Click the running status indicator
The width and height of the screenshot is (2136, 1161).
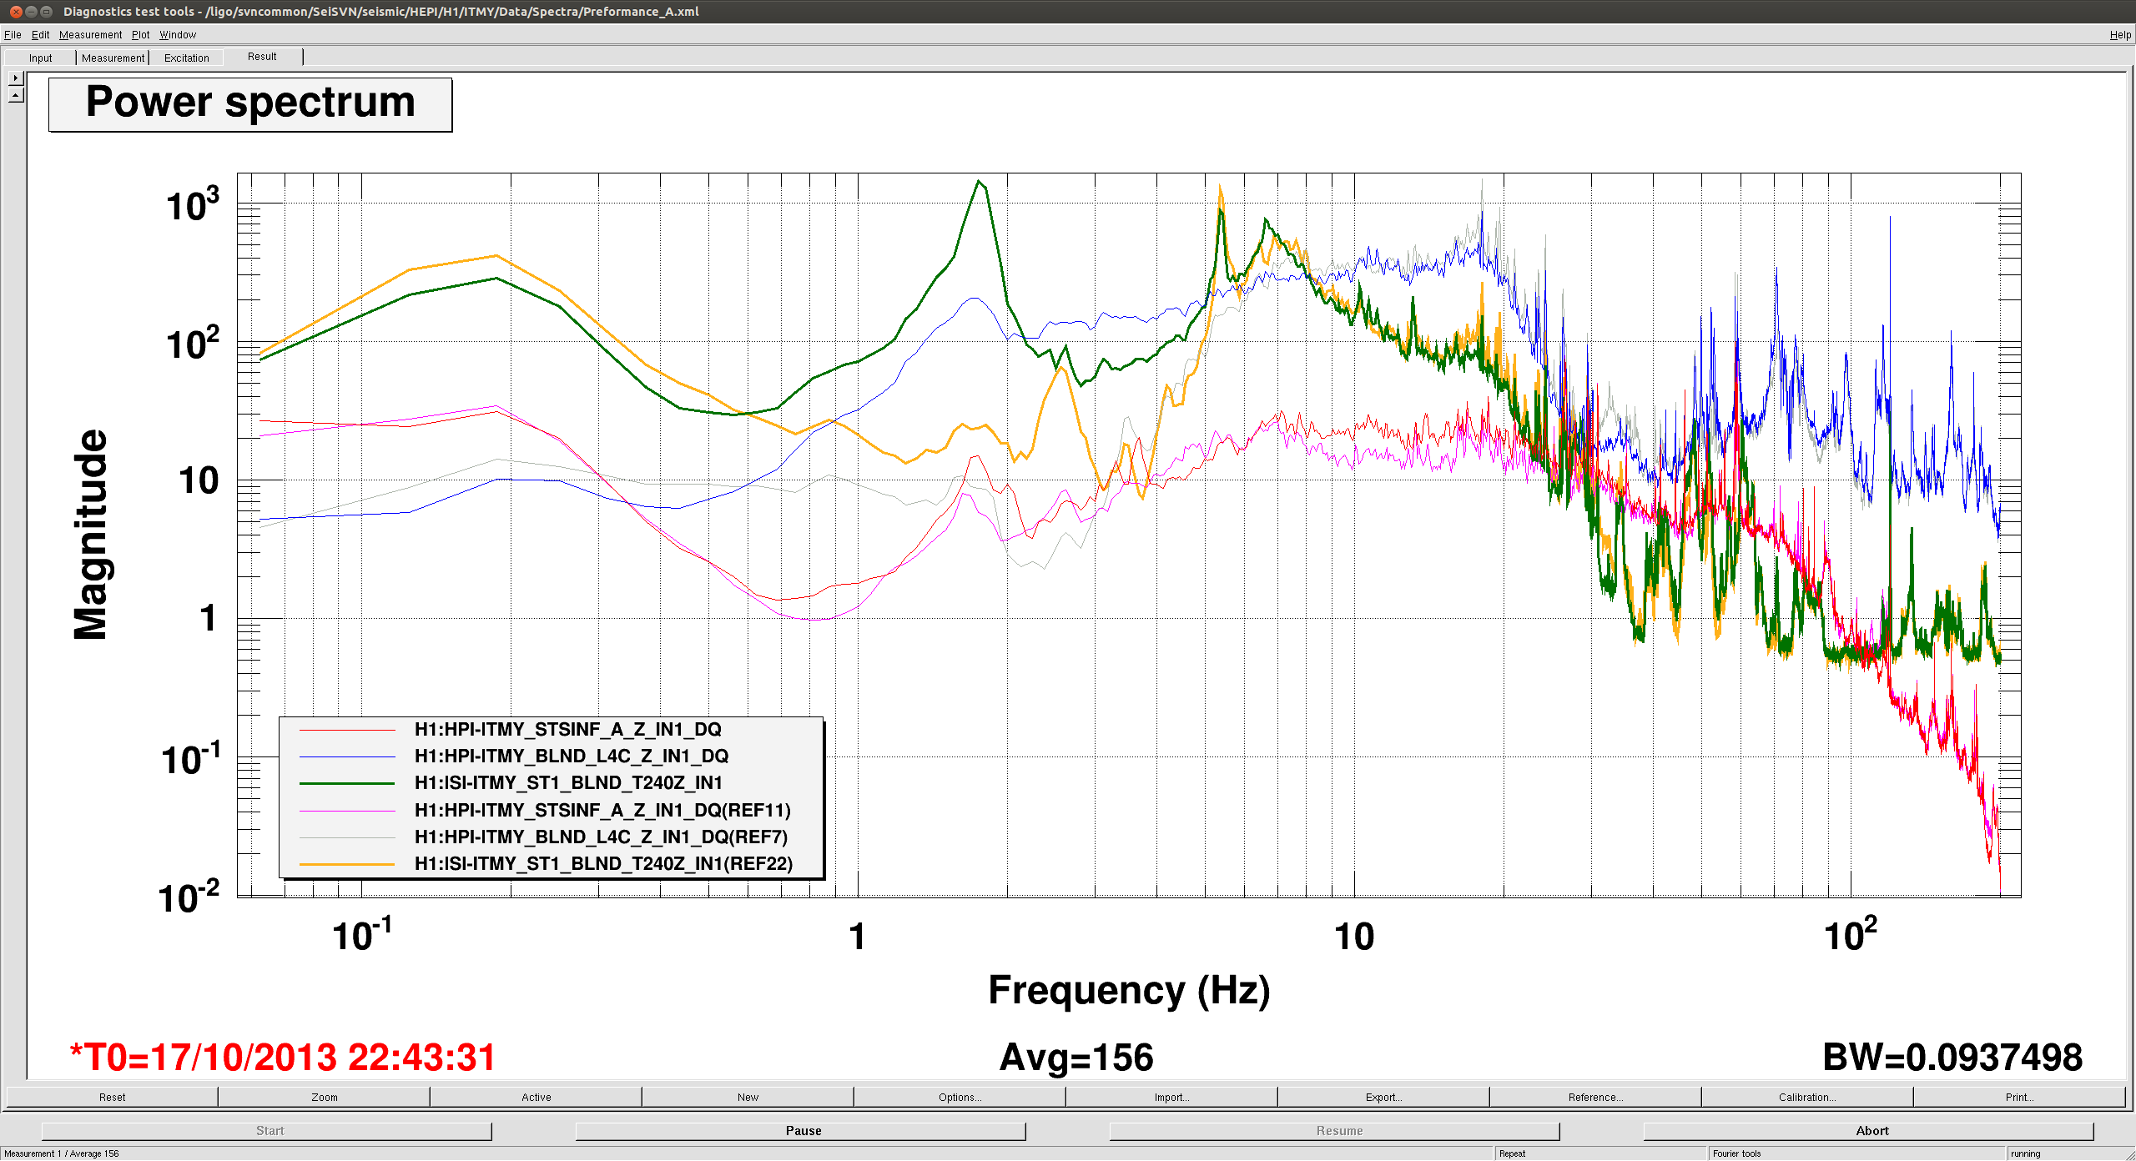point(2025,1153)
